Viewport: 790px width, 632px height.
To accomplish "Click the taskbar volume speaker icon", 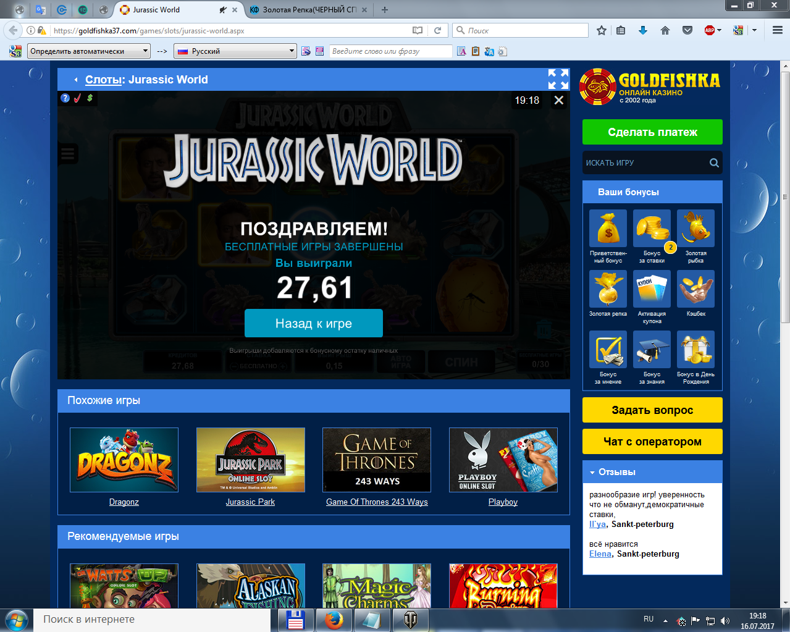I will [725, 621].
